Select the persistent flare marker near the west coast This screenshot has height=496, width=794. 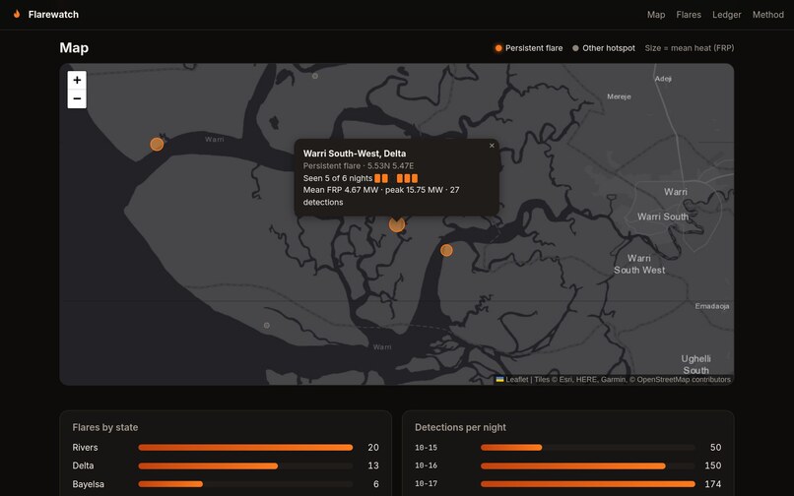(157, 145)
